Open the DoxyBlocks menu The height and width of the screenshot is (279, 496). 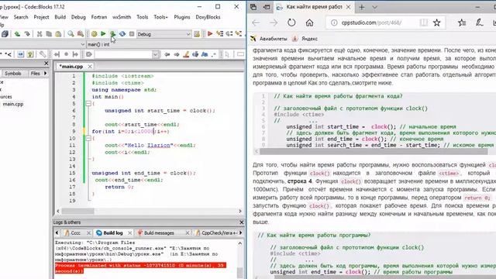tap(208, 17)
